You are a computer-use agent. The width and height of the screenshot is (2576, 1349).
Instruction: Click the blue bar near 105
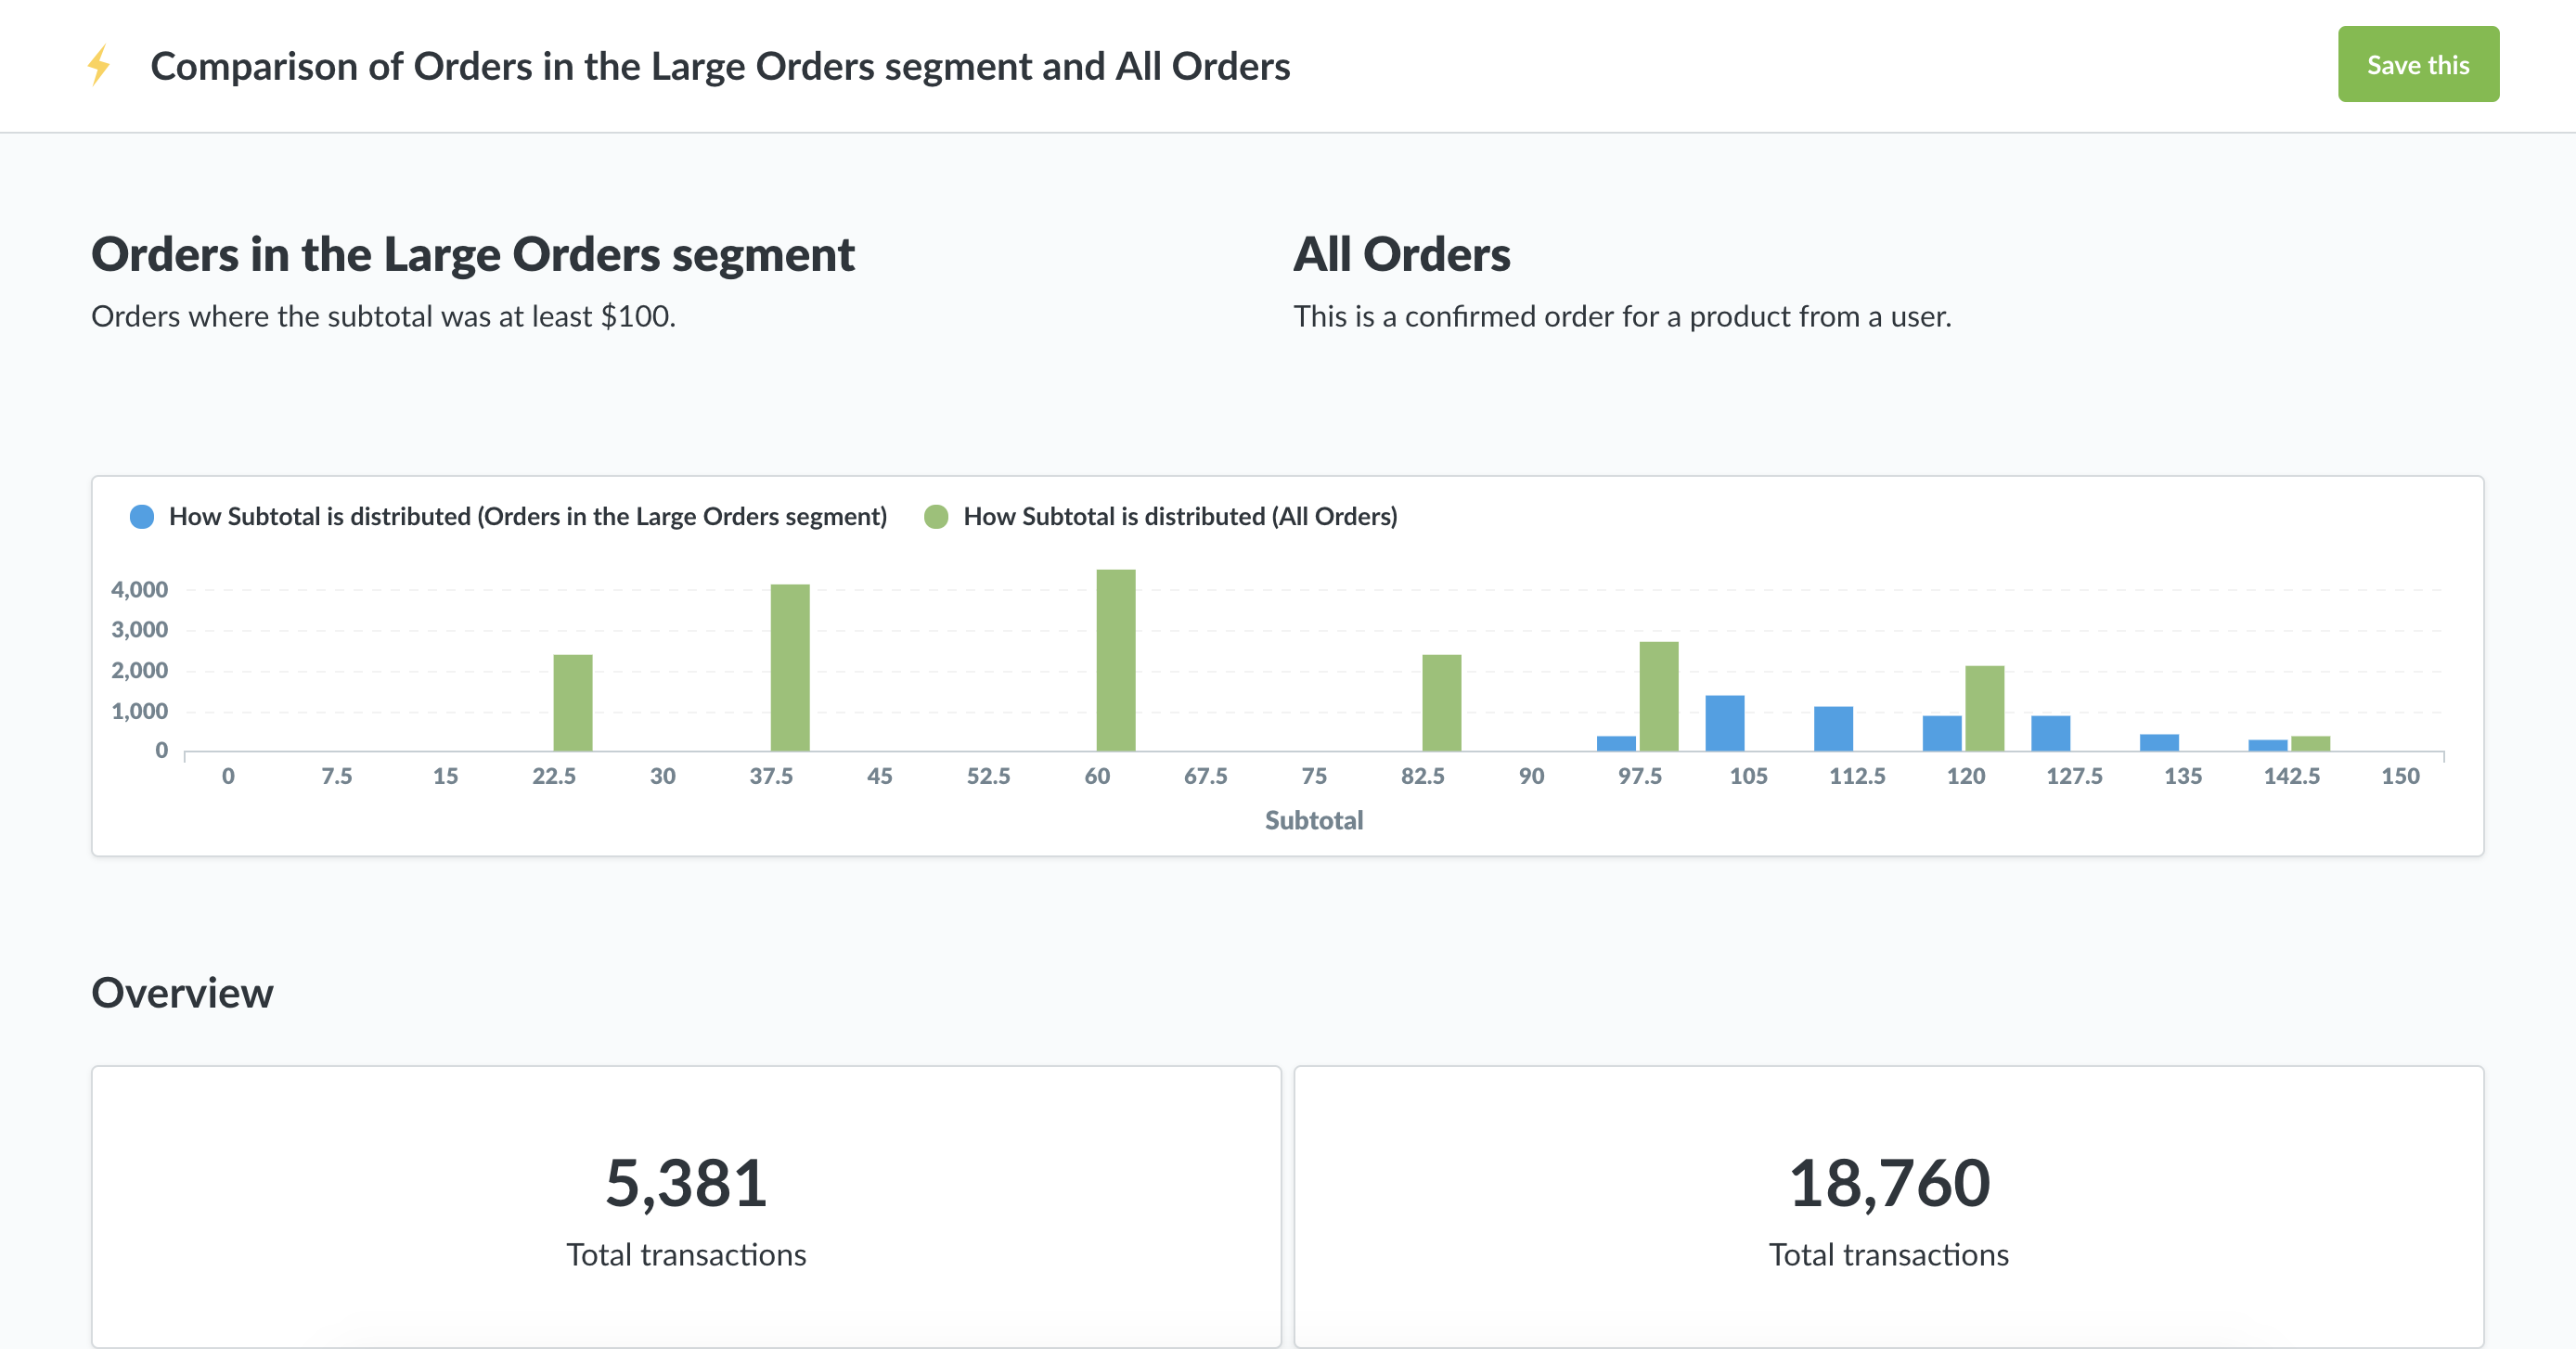click(1724, 723)
